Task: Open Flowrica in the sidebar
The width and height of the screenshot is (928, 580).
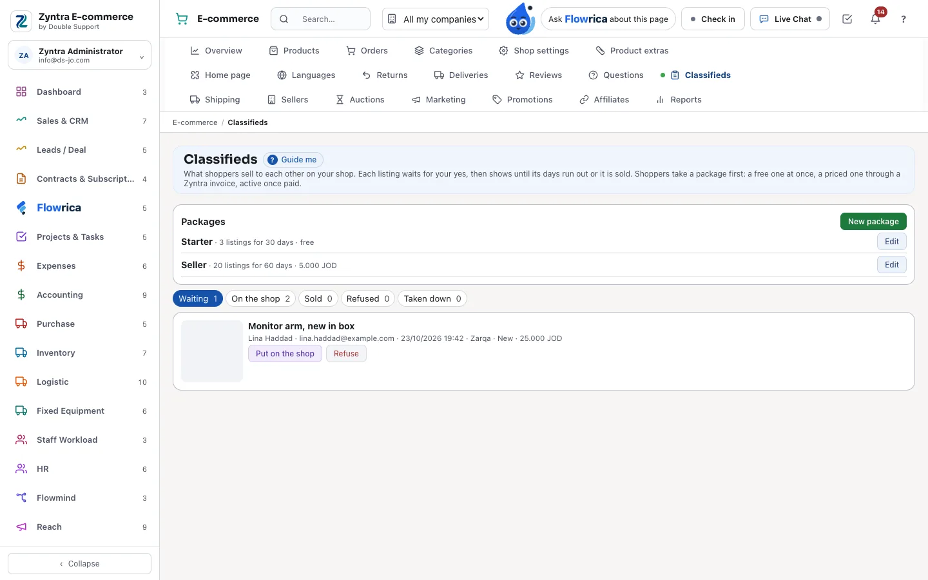Action: (x=80, y=208)
